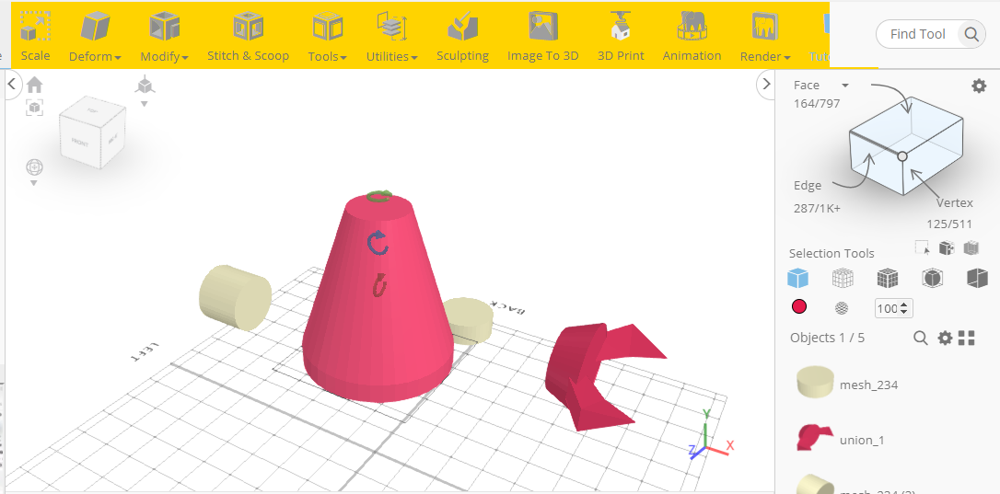Click the mesh_234 cylinder thumbnail
This screenshot has width=1000, height=494.
coord(815,382)
